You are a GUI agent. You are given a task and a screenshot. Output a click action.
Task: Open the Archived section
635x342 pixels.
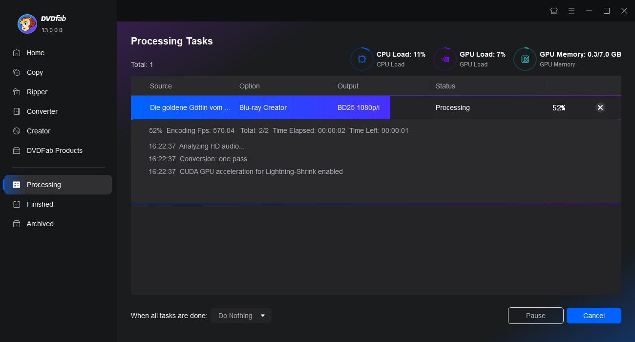41,224
